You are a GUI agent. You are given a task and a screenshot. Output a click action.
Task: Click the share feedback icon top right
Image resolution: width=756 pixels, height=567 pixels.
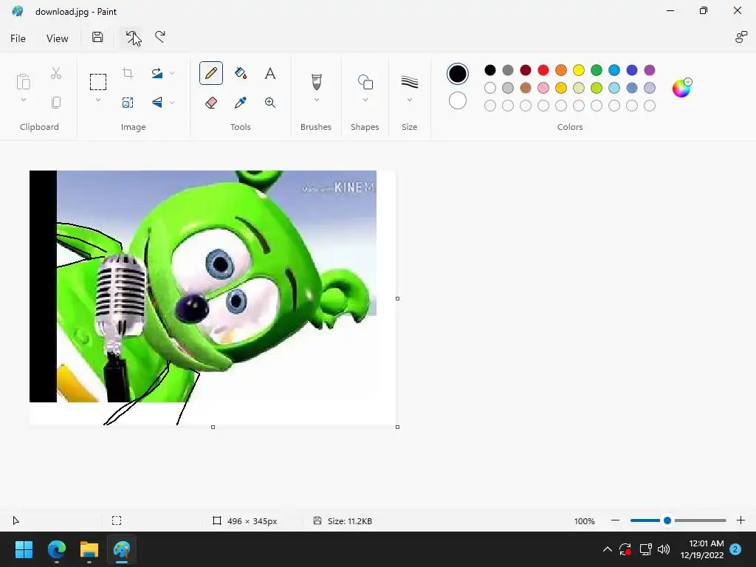click(740, 37)
